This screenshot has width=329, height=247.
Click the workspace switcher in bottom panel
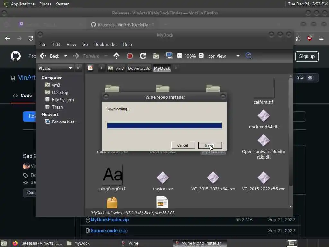click(x=292, y=243)
